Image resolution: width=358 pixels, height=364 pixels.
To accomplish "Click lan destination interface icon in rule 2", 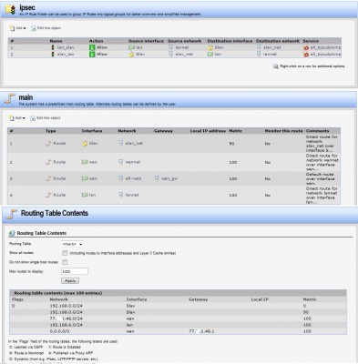I will [x=210, y=55].
